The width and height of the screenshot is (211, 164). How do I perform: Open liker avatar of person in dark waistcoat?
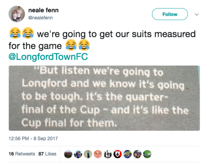click(88, 154)
